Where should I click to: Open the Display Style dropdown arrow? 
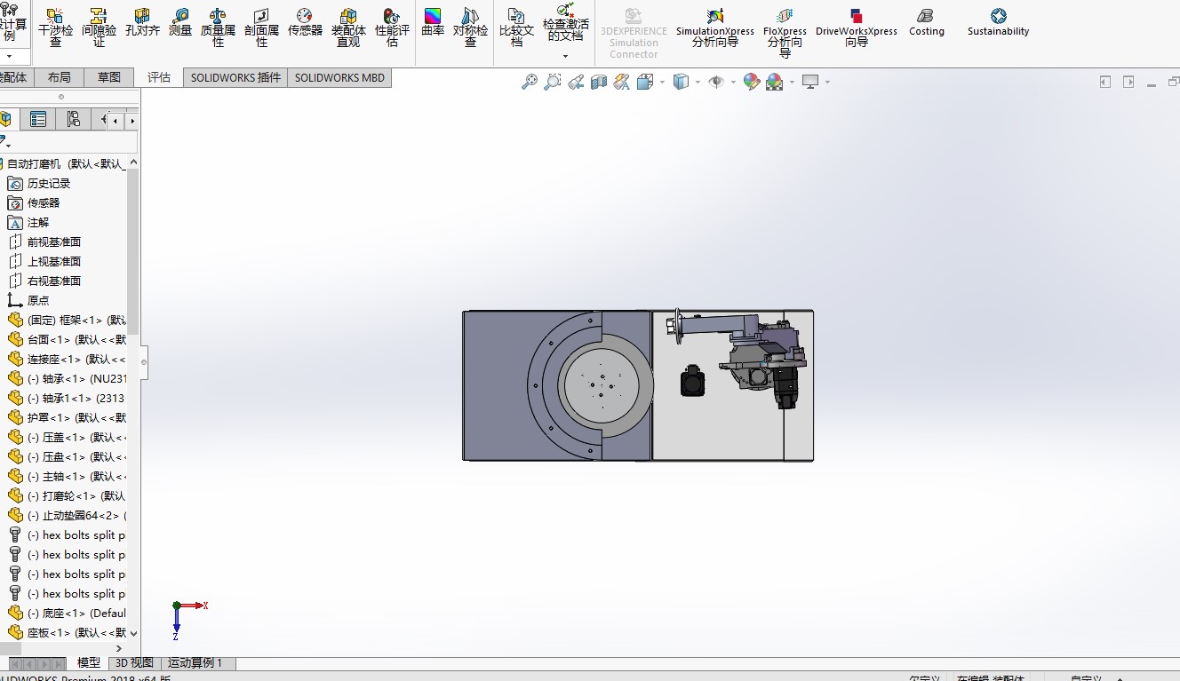pyautogui.click(x=698, y=82)
